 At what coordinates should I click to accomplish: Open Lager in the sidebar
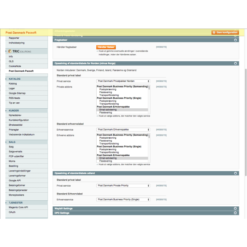[x=12, y=88]
